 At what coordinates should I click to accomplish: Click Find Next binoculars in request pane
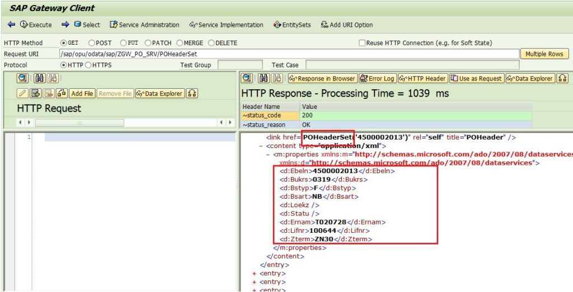53,78
